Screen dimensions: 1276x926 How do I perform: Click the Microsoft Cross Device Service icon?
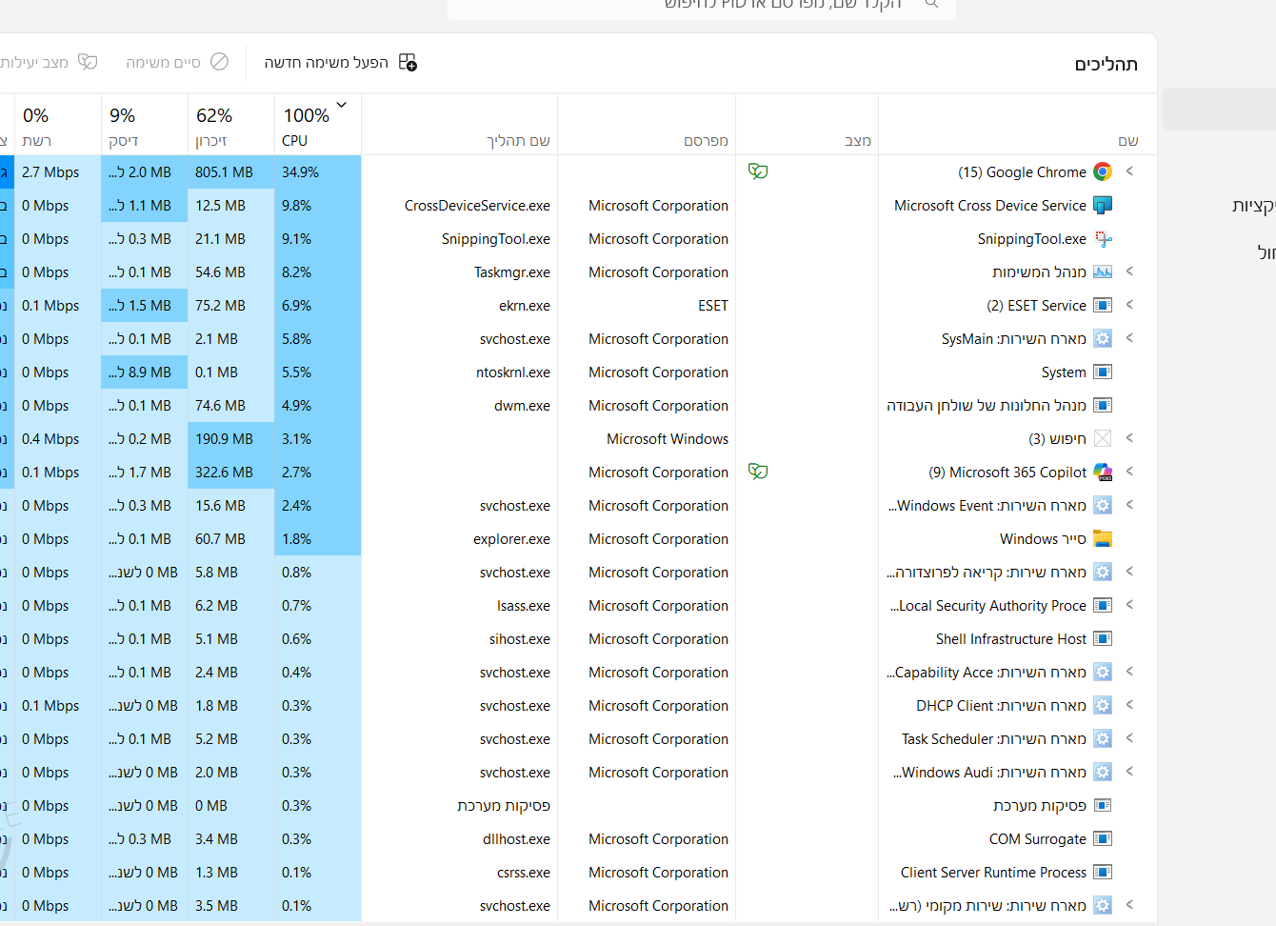pos(1103,205)
